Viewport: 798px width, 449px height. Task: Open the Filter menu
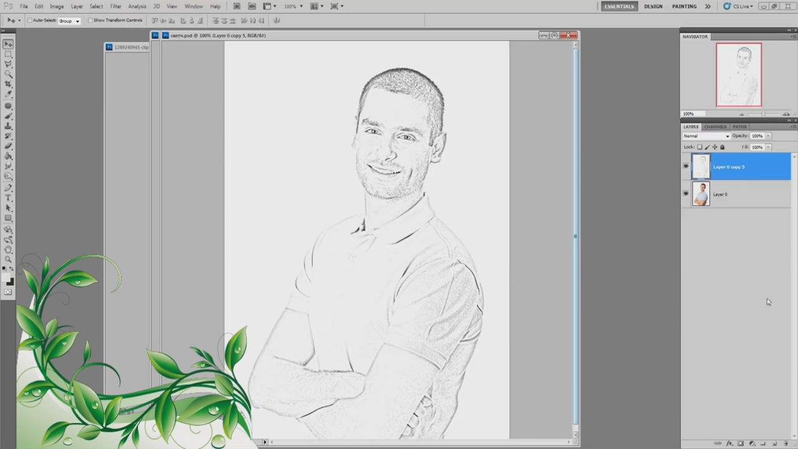coord(116,6)
